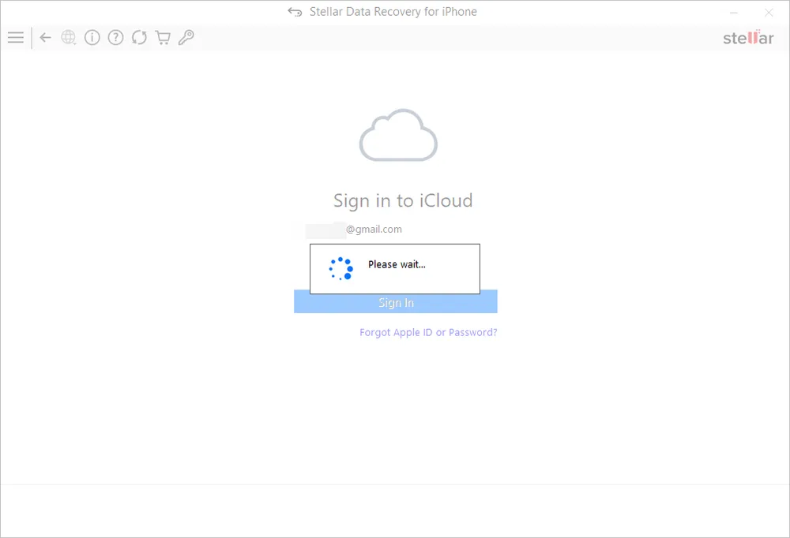Image resolution: width=790 pixels, height=538 pixels.
Task: Open Forgot Apple ID or Password link
Action: [428, 332]
